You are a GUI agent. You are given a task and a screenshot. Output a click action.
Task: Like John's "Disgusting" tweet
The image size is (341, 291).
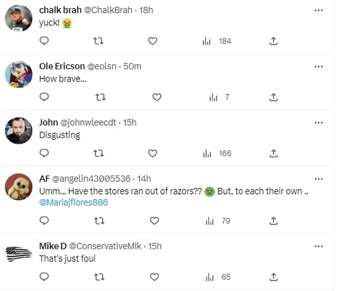[152, 154]
